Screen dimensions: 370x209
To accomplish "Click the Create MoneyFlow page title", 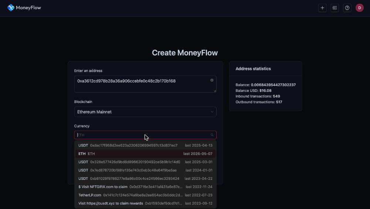I will coord(185,53).
